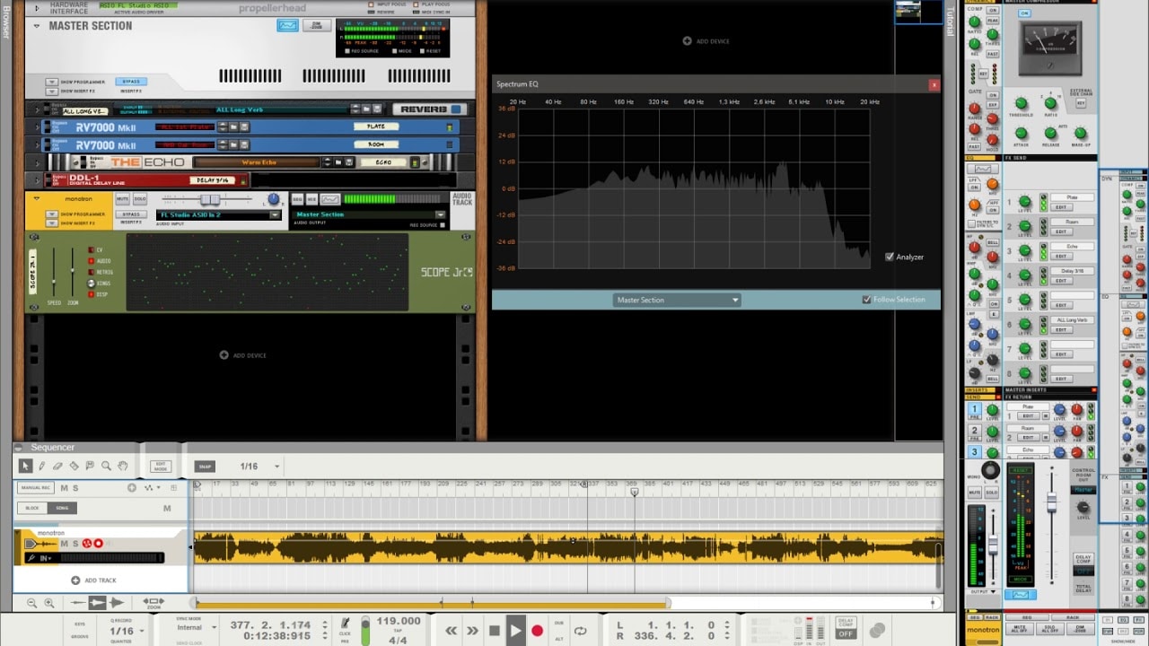
Task: Click the Rewind button in transport
Action: pos(451,631)
